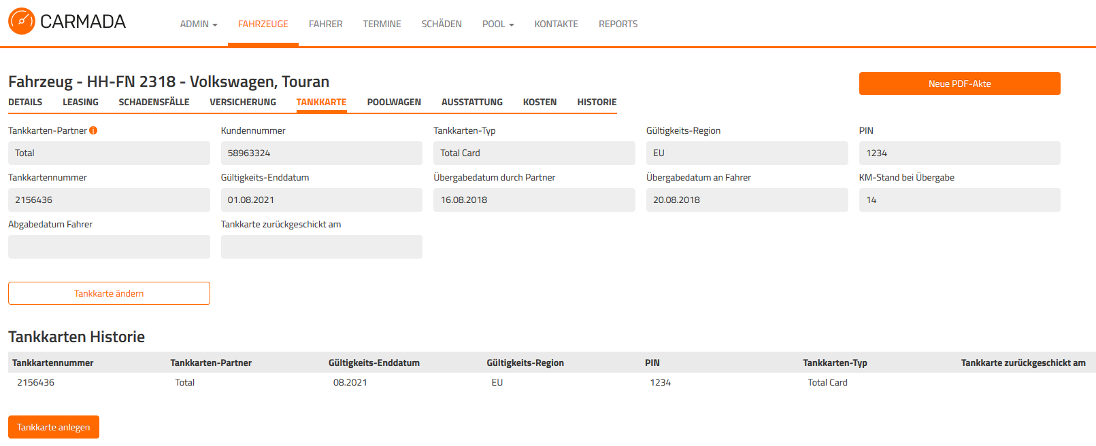Viewport: 1096px width, 446px height.
Task: Click the Tankkarten-Partner column header in history
Action: click(211, 363)
